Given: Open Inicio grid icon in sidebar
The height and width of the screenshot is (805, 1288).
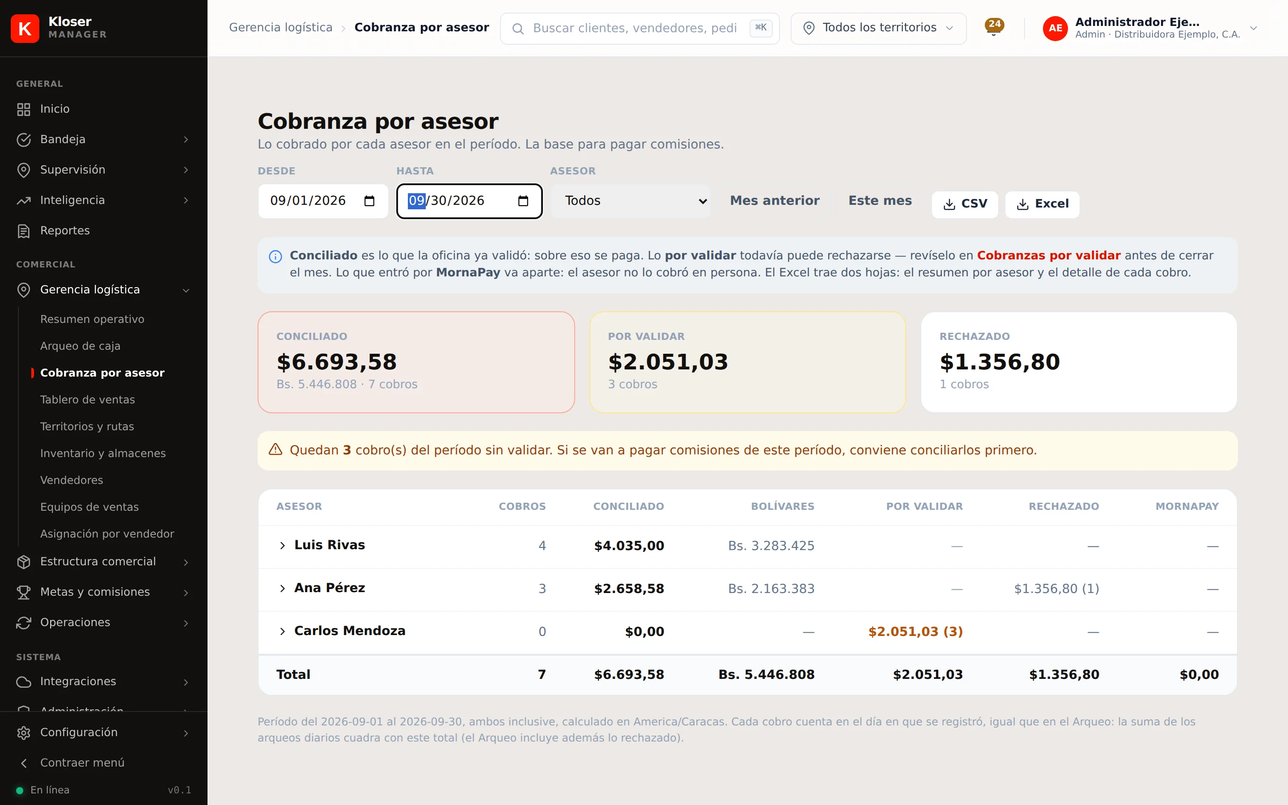Looking at the screenshot, I should click(23, 109).
